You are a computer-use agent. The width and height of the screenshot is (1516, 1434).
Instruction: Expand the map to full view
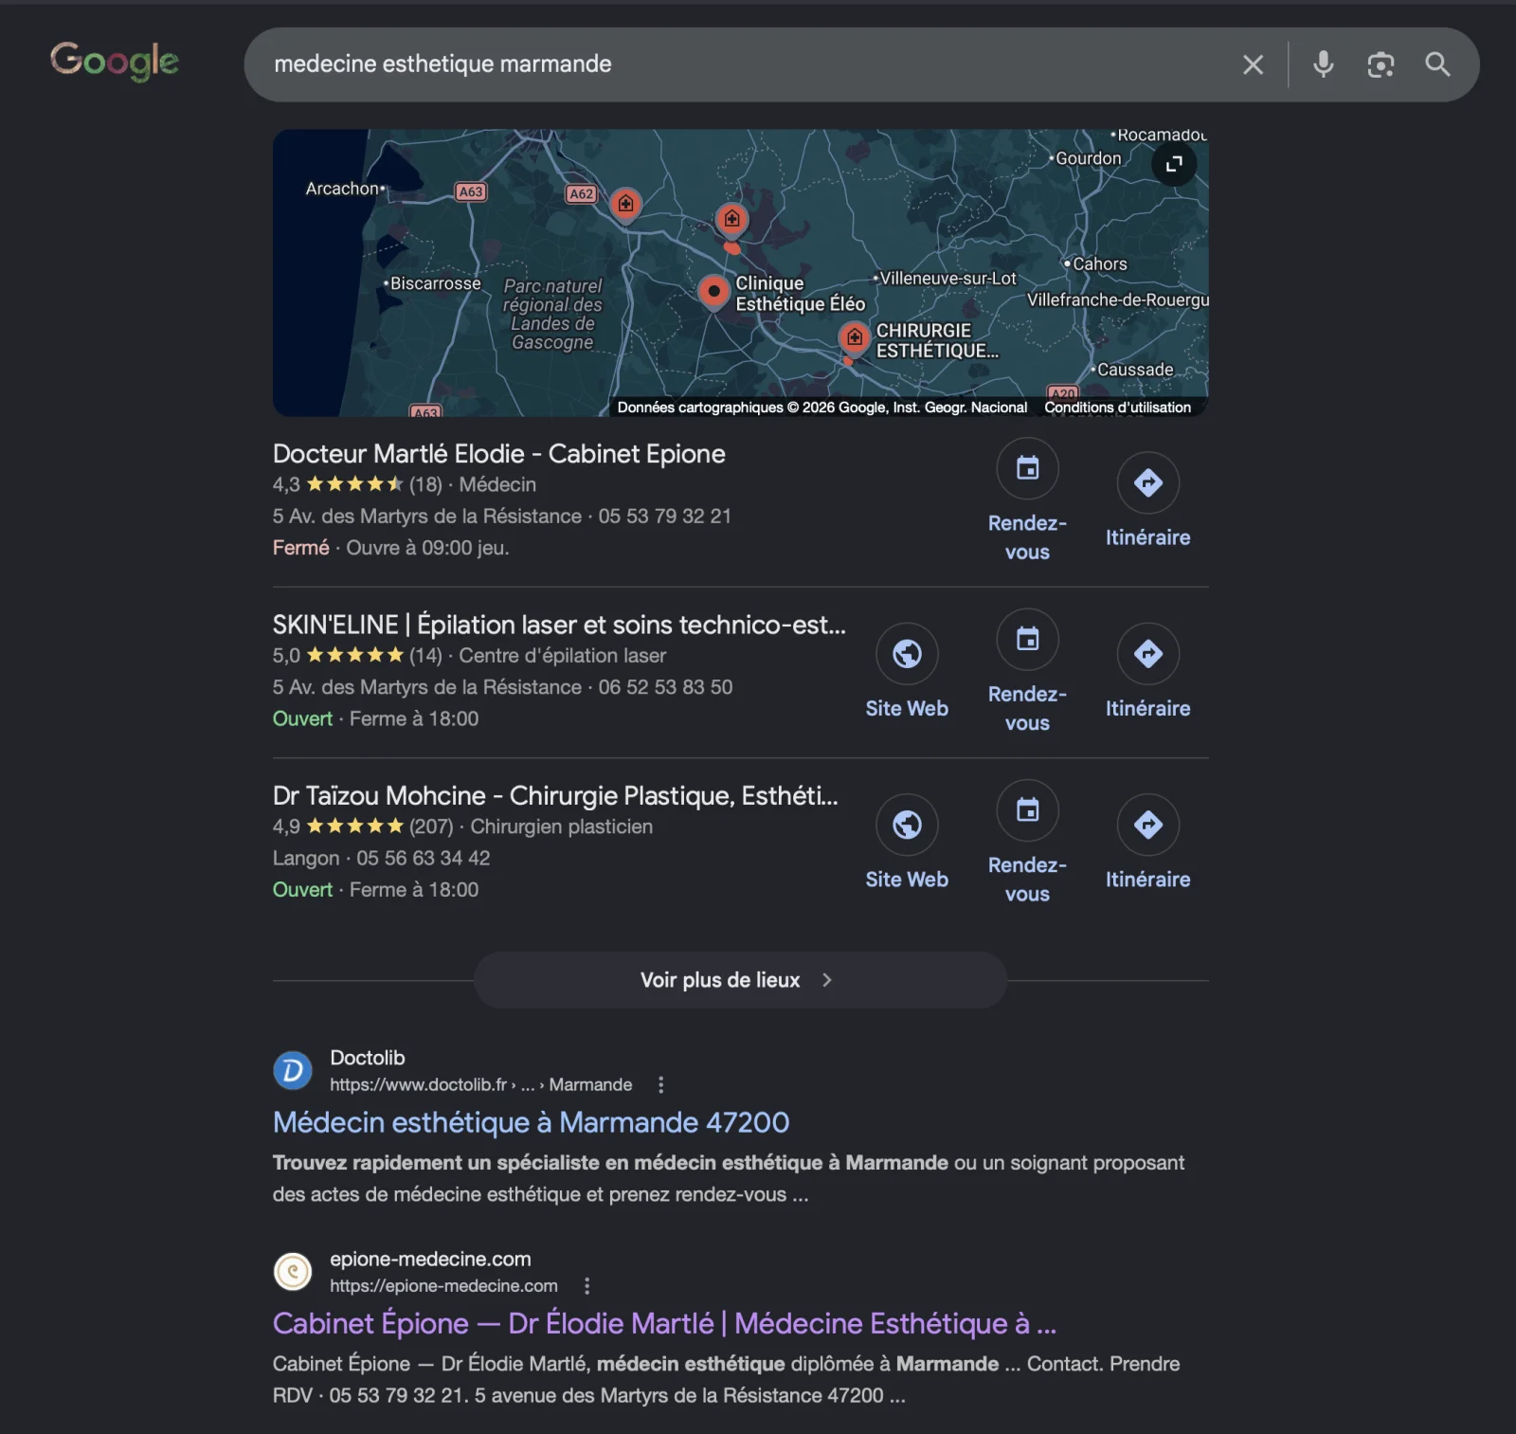tap(1174, 164)
